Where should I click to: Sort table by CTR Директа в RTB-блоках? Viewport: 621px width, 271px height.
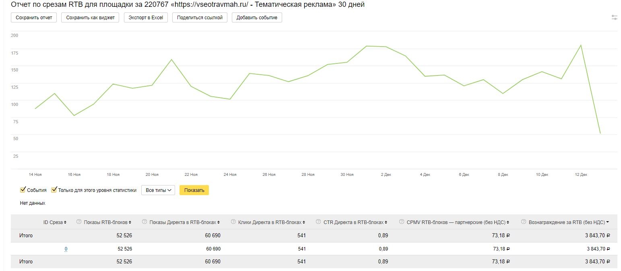(x=353, y=222)
